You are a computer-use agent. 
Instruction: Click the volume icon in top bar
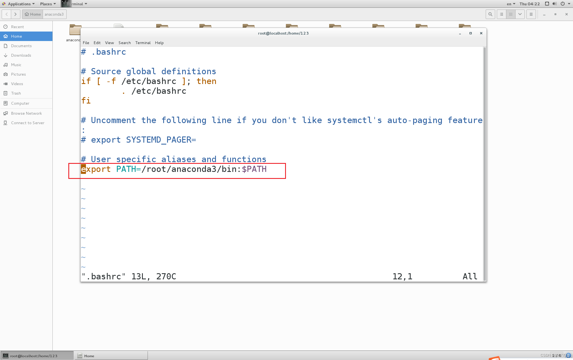(x=555, y=4)
